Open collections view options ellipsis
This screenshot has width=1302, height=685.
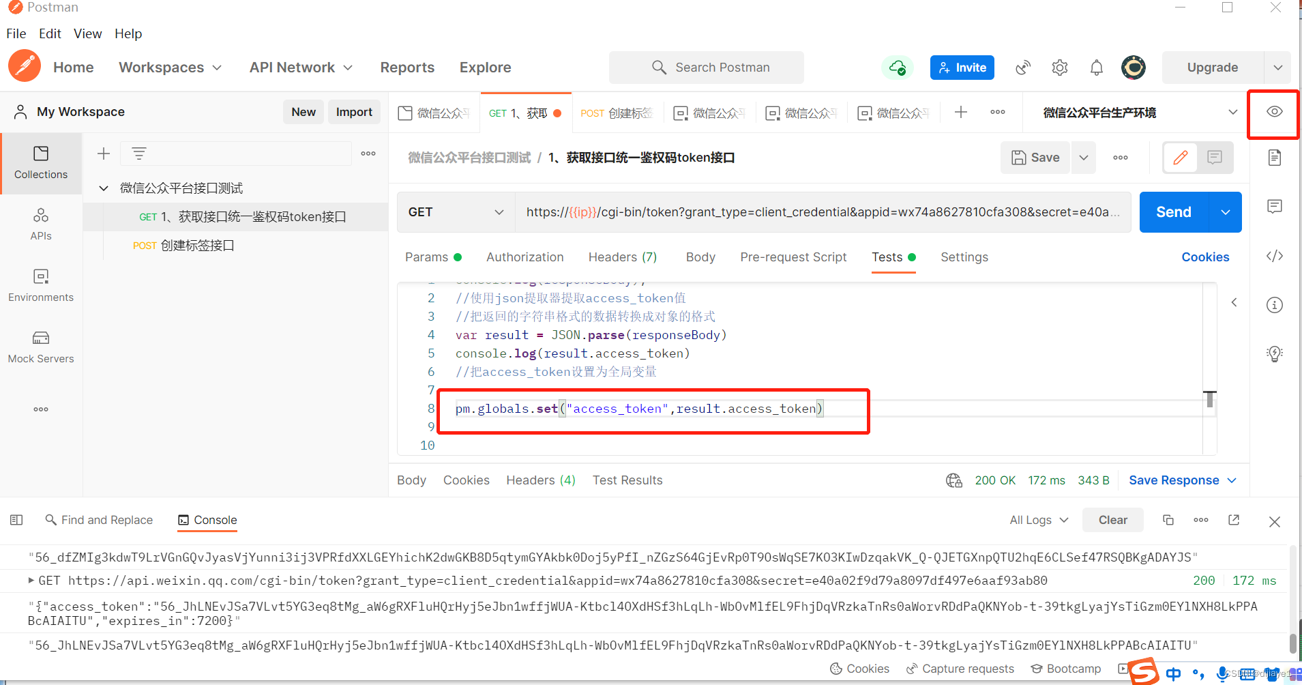tap(368, 154)
